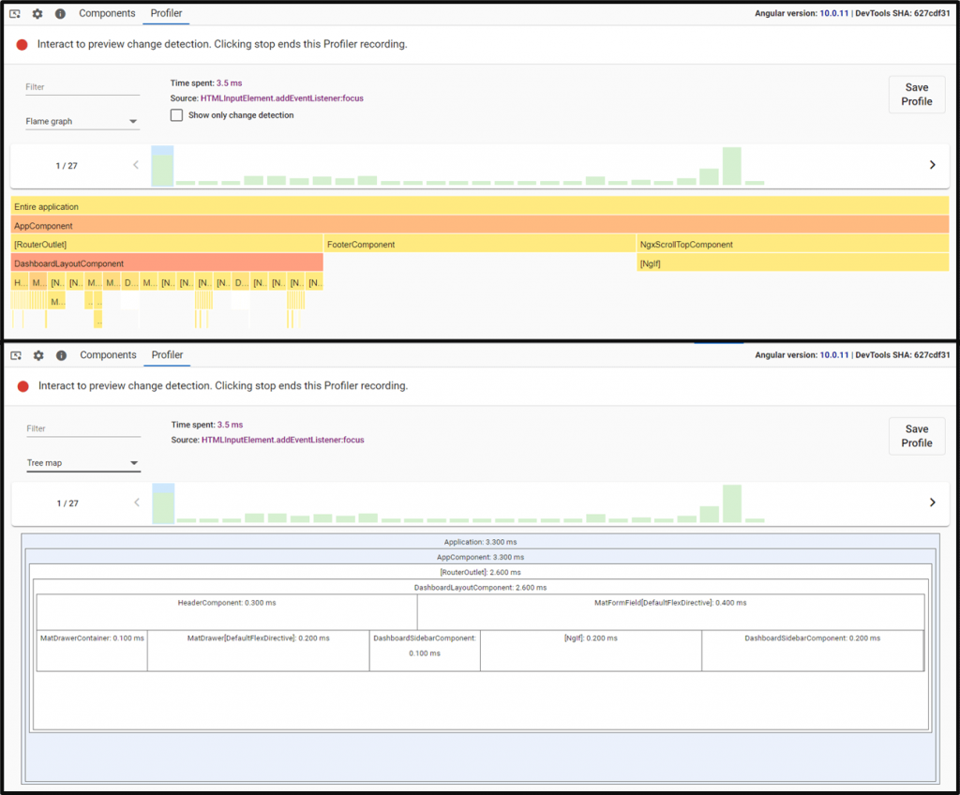
Task: Enable the Show only change detection checkbox
Action: tap(176, 114)
